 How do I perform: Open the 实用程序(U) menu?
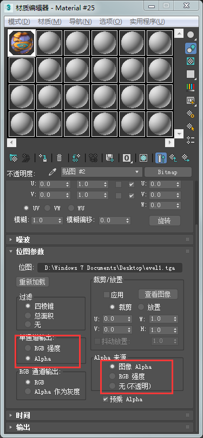(147, 22)
